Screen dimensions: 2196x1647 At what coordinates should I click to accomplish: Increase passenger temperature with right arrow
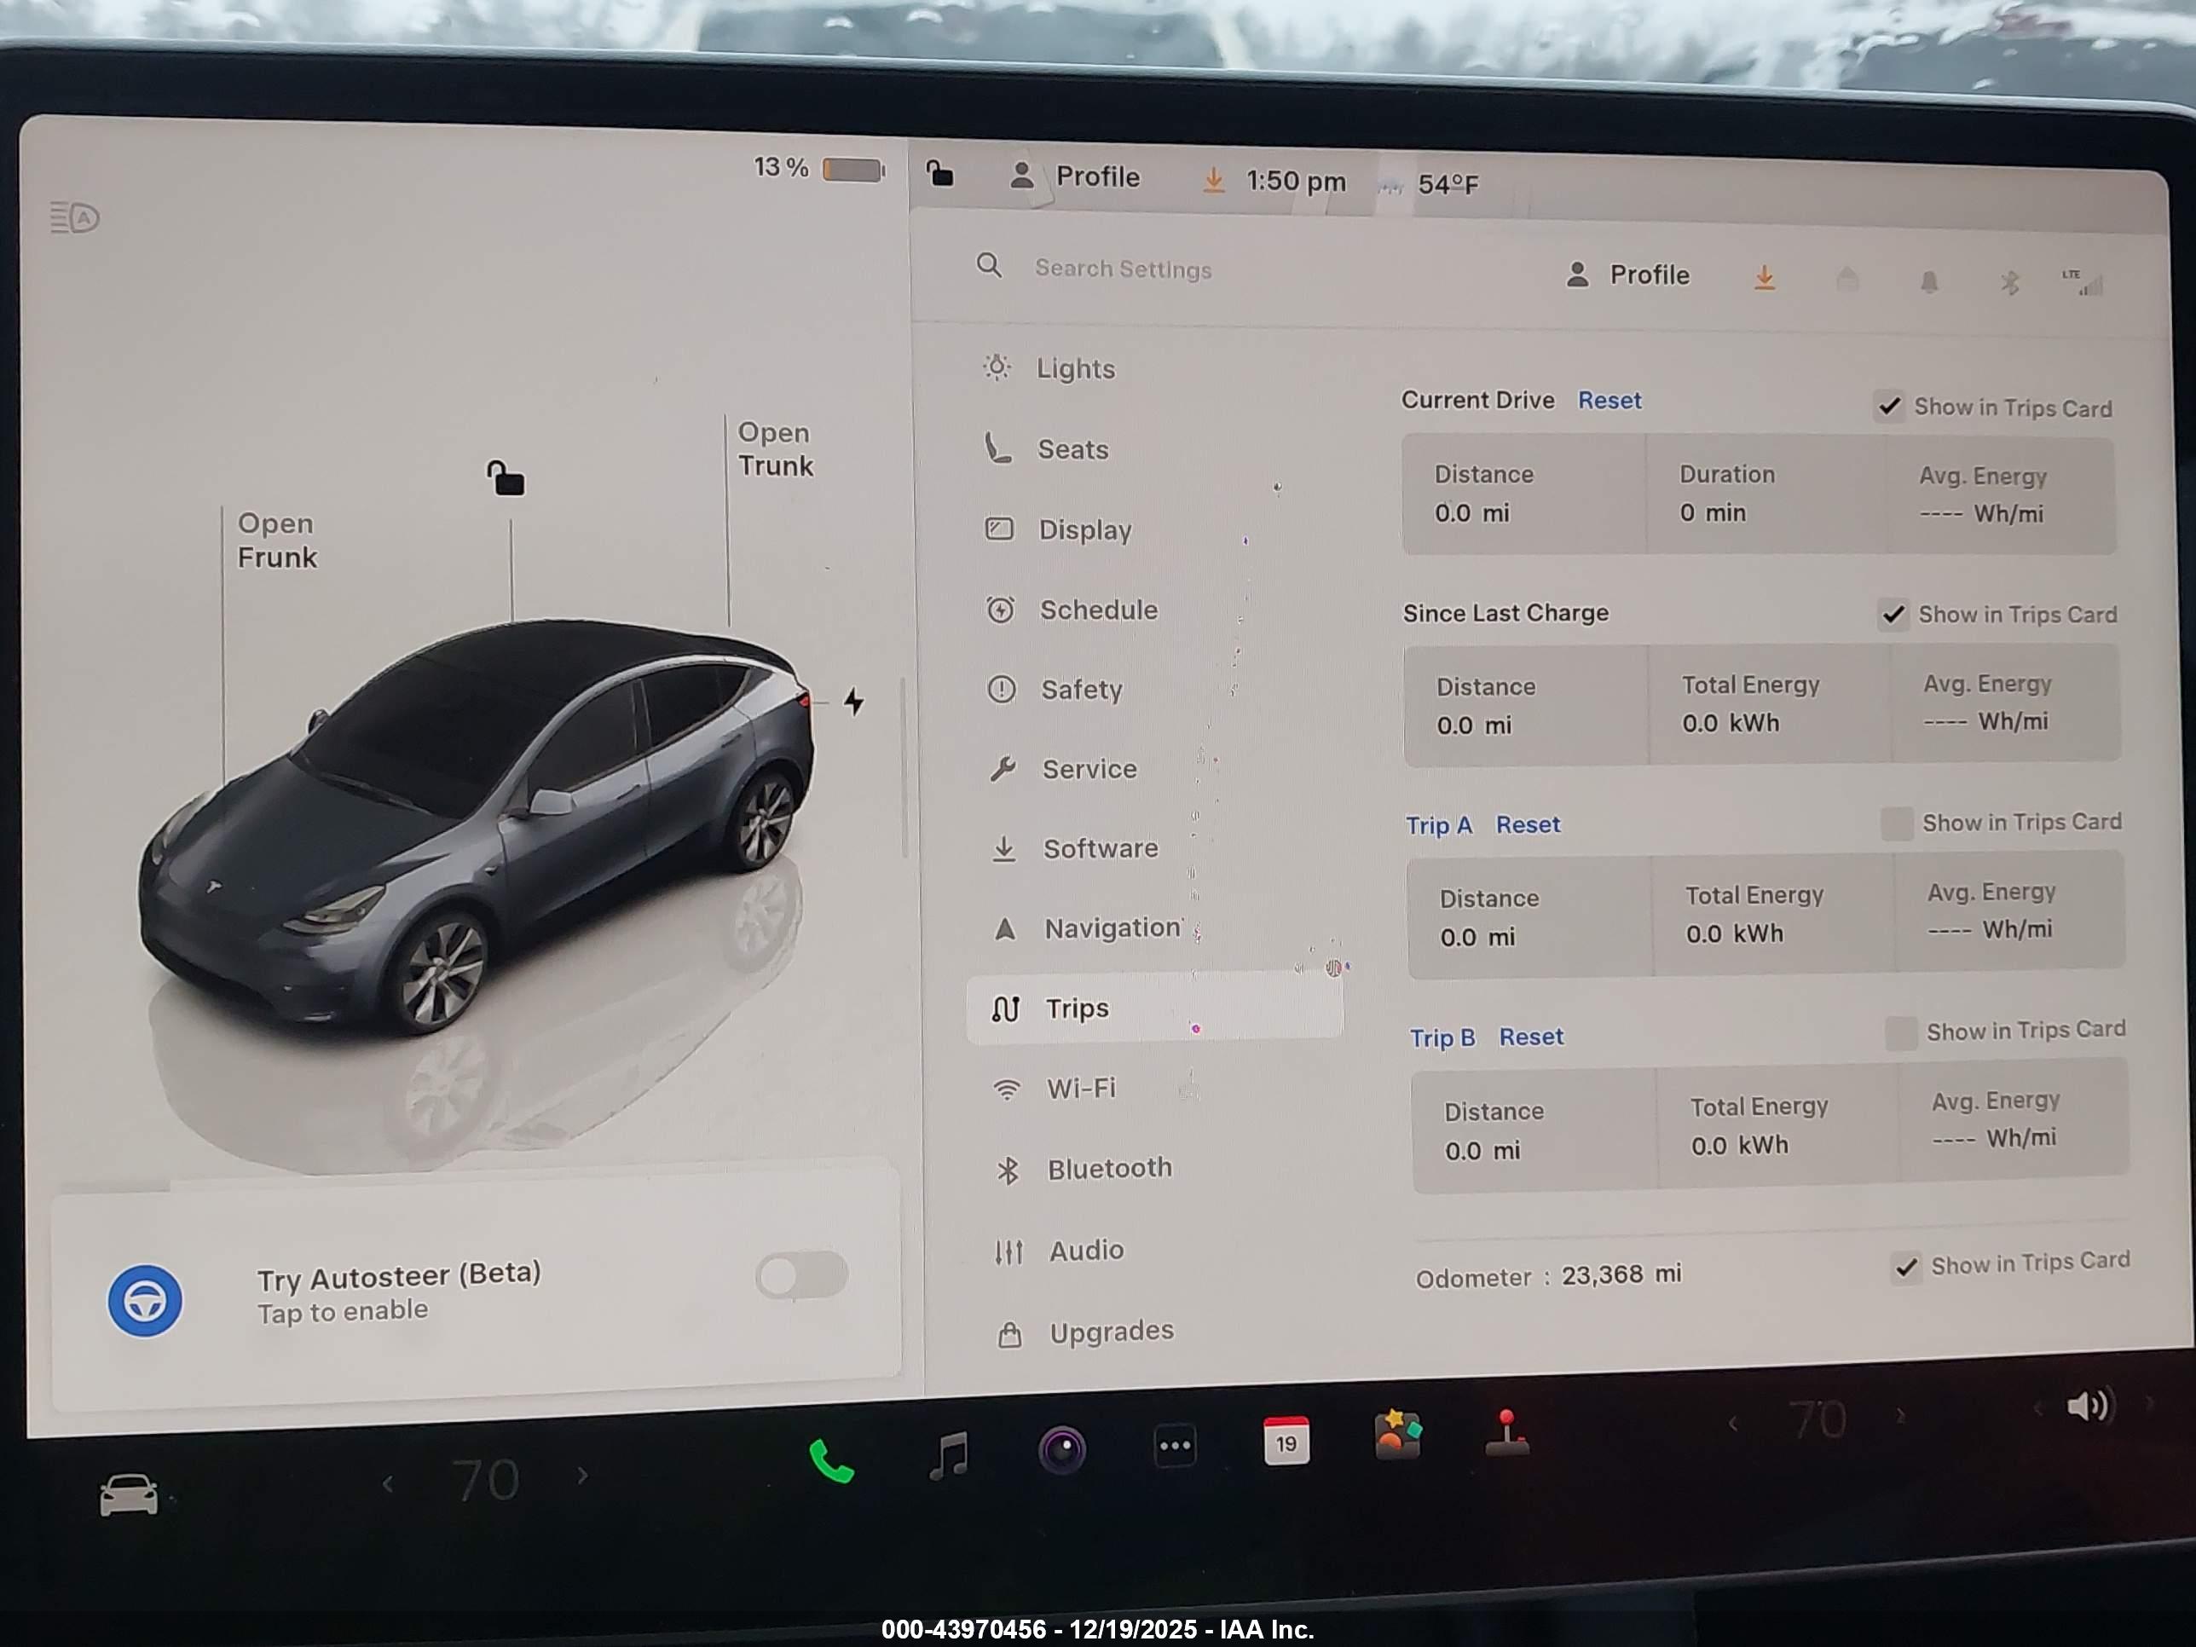point(1901,1416)
